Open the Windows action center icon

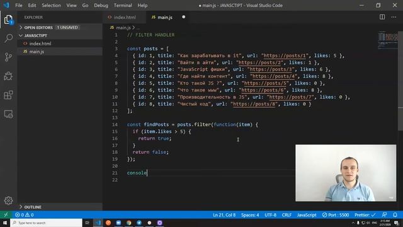coord(397,223)
